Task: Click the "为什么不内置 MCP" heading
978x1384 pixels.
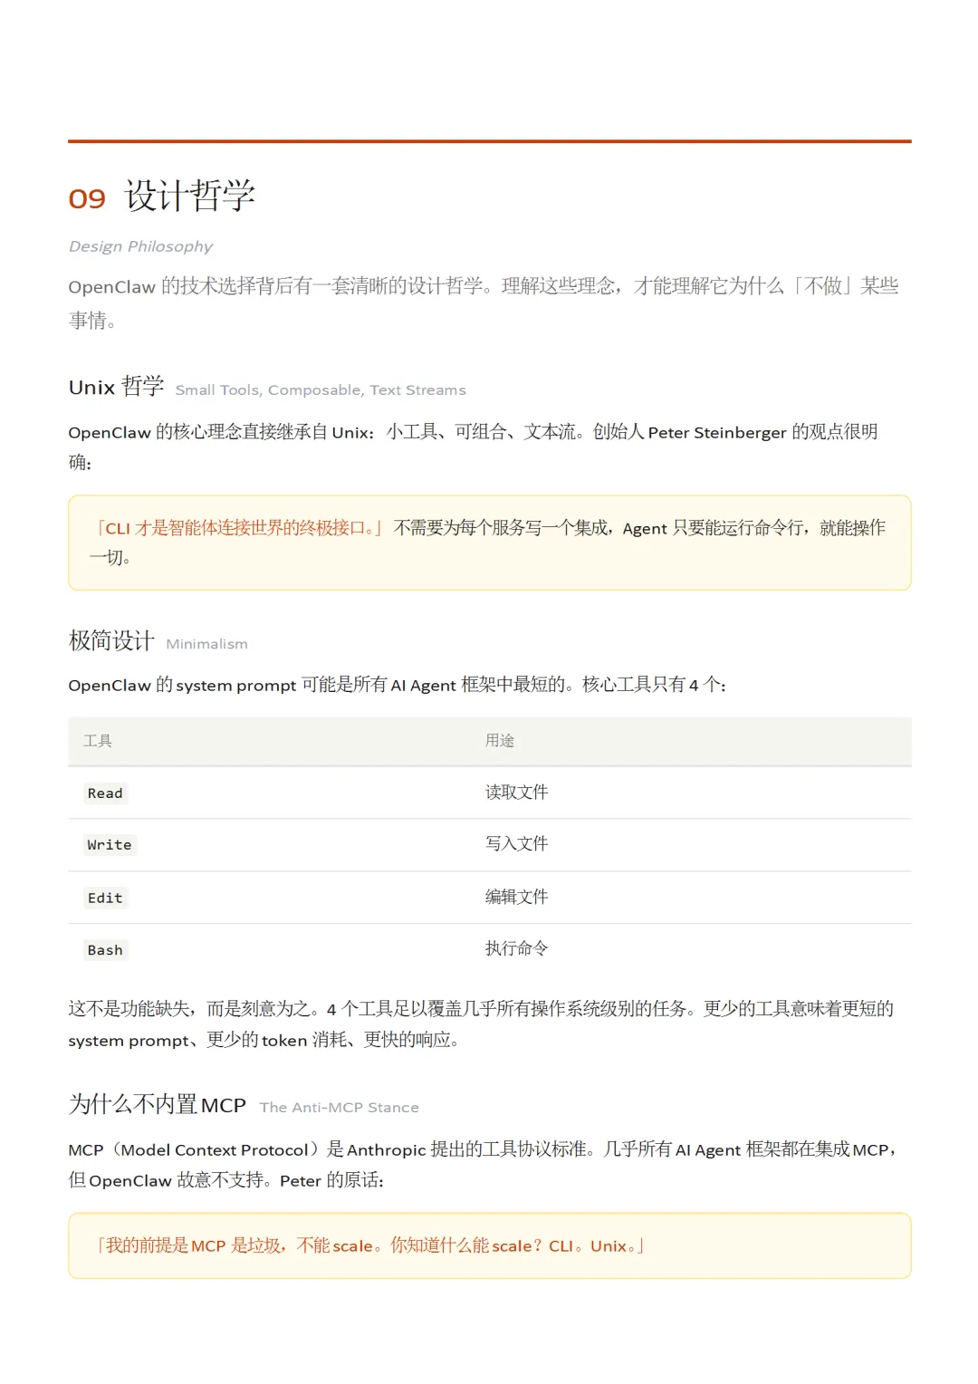Action: 158,1105
